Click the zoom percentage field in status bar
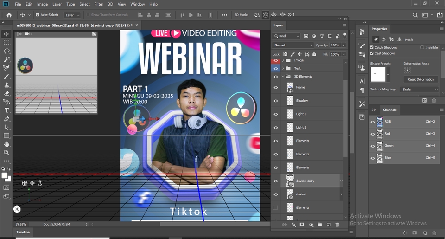Screen dimensions: 445x239 pos(21,224)
